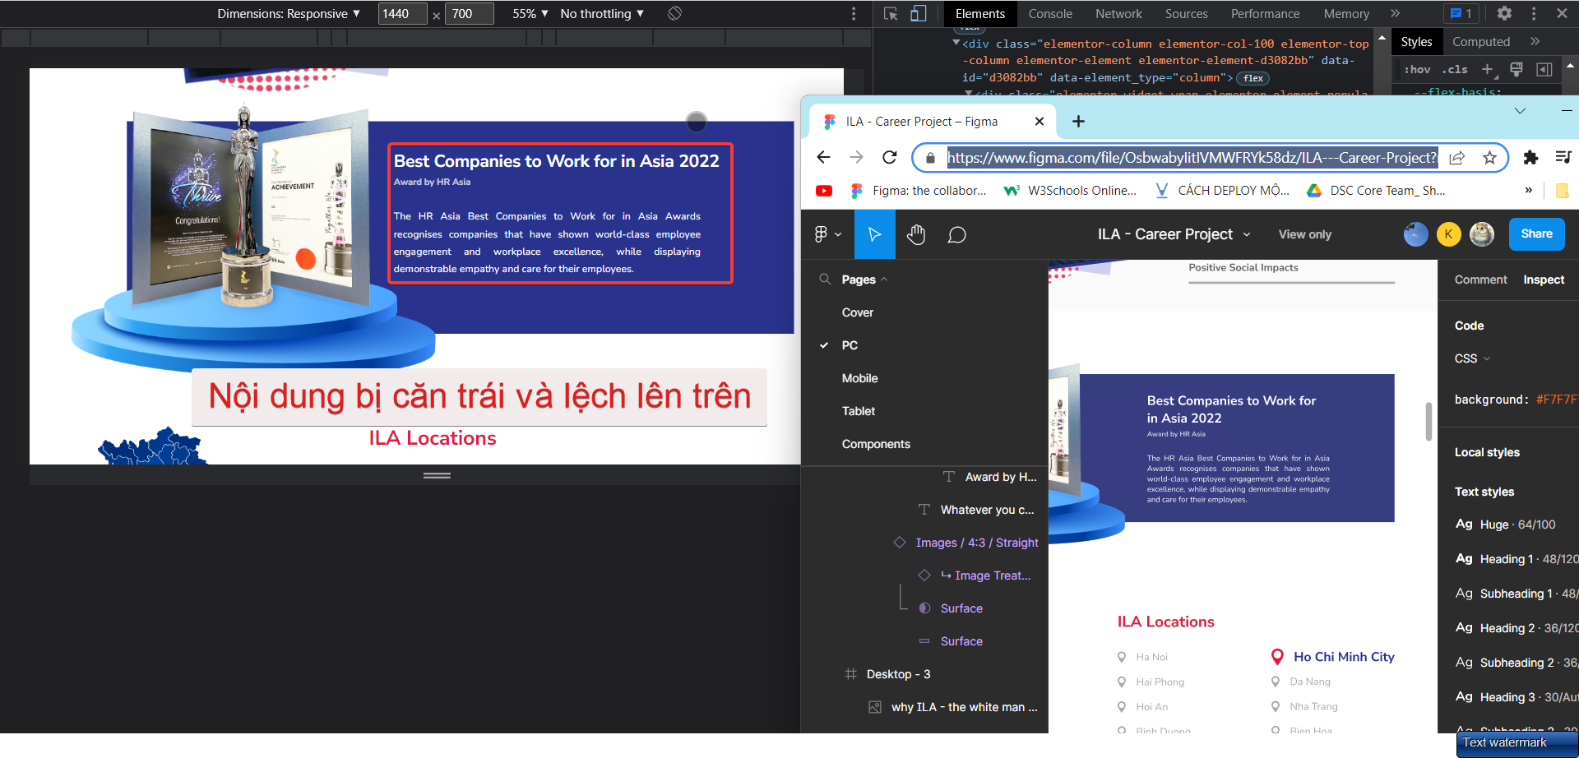The image size is (1579, 758).
Task: Open the Chrome media controls icon
Action: pos(1563,157)
